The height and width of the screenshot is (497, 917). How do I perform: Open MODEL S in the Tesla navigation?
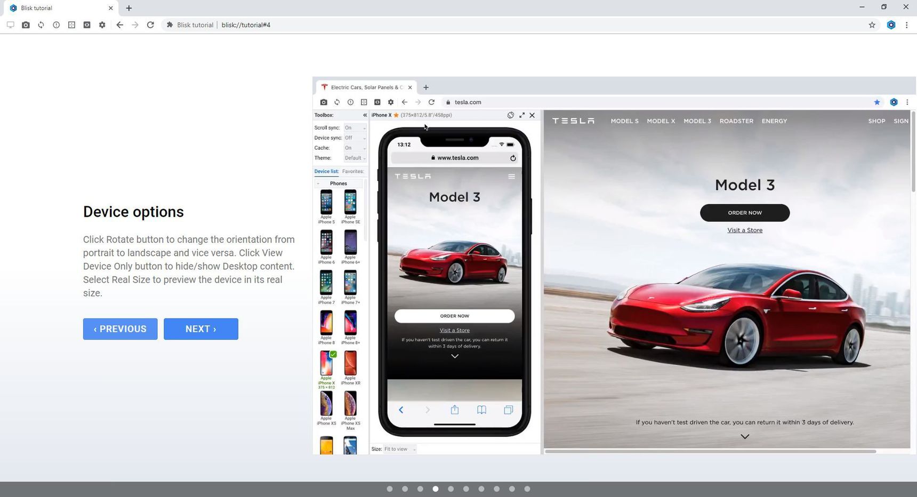pos(624,121)
